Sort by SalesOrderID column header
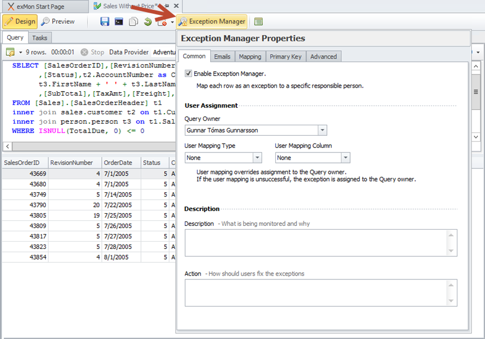The width and height of the screenshot is (485, 339). coord(25,163)
